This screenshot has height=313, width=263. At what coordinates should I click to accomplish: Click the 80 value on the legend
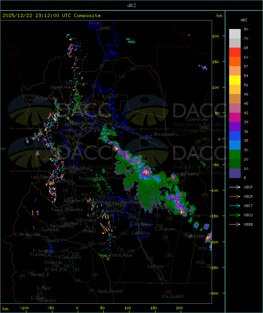[246, 29]
